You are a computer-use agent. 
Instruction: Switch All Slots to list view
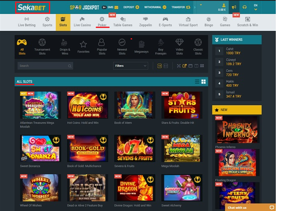[197, 82]
